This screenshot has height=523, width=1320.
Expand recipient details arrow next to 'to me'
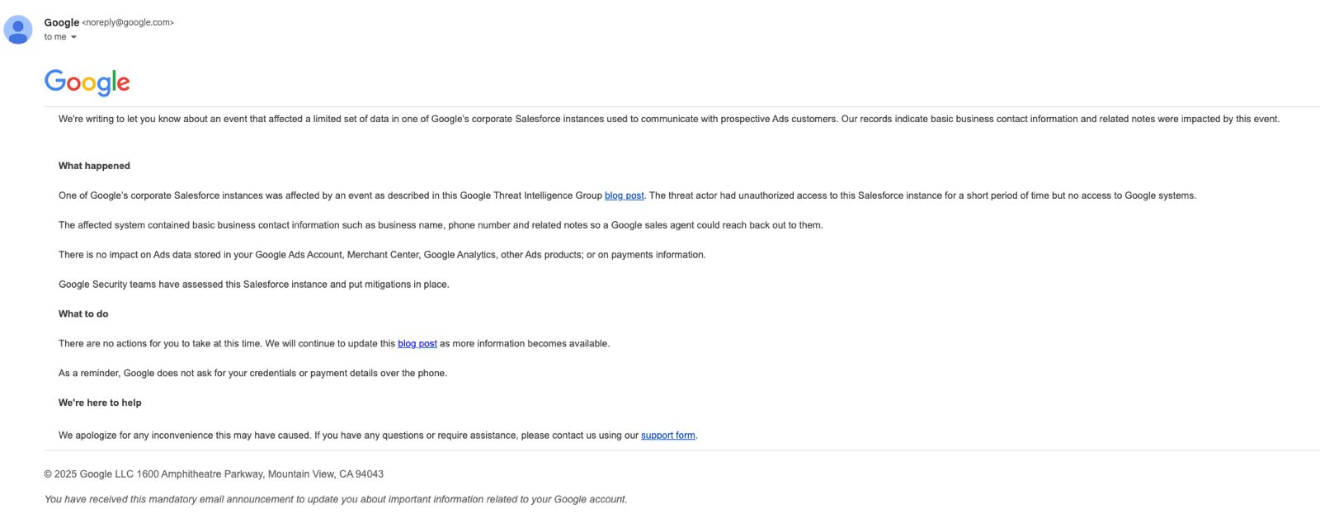click(73, 37)
